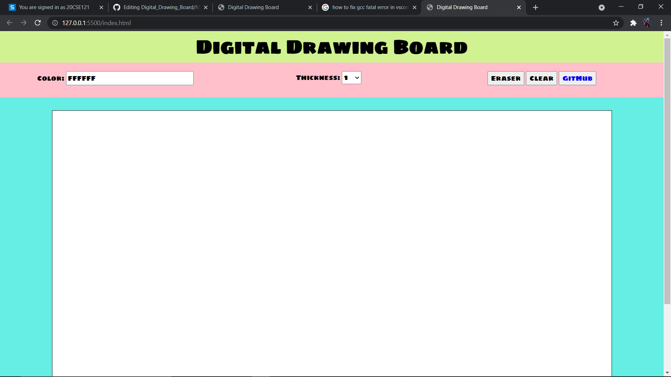Click the site info icon in address bar
This screenshot has height=377, width=671.
[x=55, y=23]
